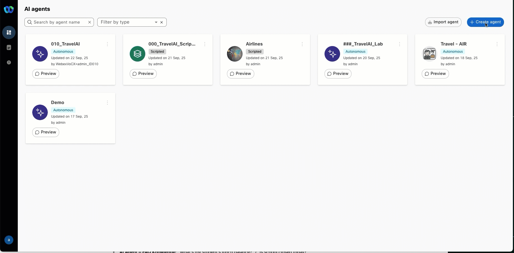This screenshot has width=514, height=253.
Task: Click the Import agent button
Action: 443,22
